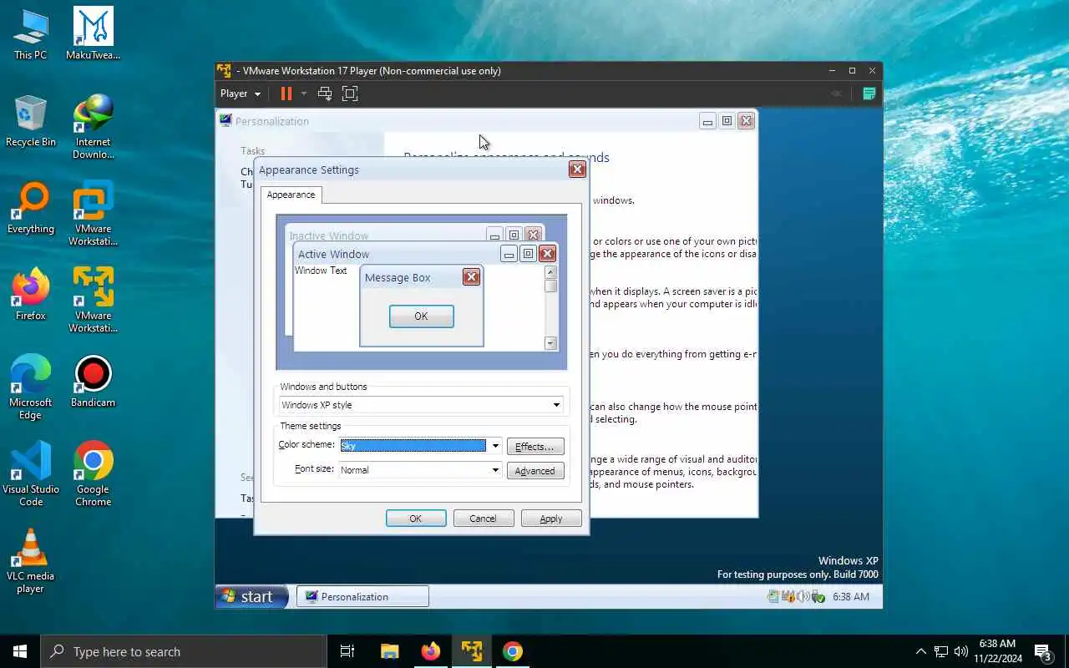Image resolution: width=1069 pixels, height=668 pixels.
Task: Click VMware Player icon on the host taskbar
Action: 472,651
